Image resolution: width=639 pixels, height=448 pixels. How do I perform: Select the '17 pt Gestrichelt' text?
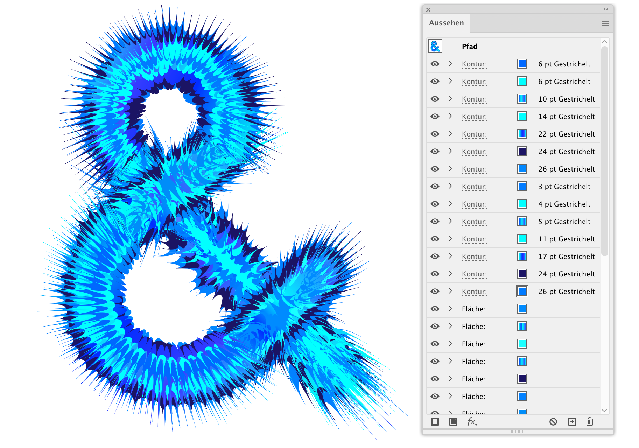pyautogui.click(x=567, y=257)
